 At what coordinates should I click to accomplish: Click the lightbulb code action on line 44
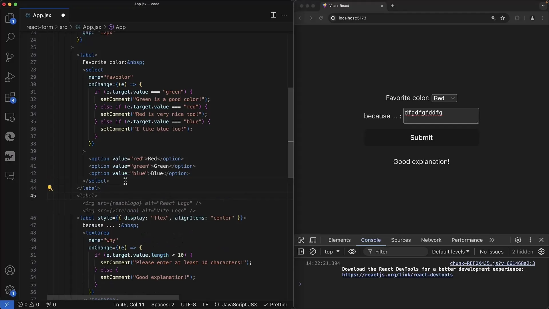pos(50,188)
